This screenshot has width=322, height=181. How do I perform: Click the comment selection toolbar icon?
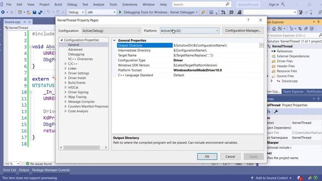[x=231, y=12]
